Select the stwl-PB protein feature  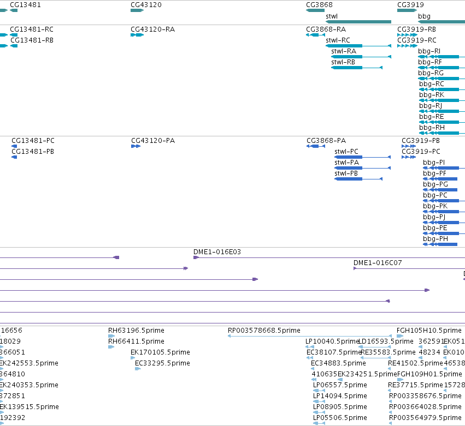(x=358, y=179)
